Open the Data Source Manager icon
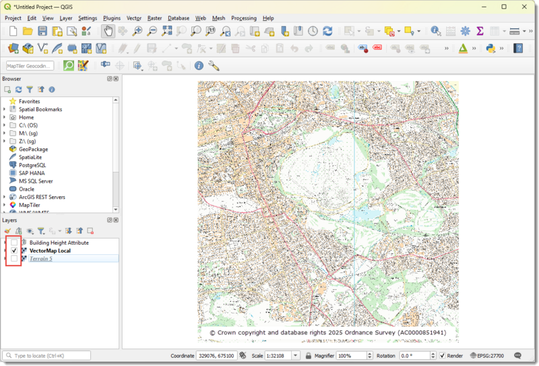The height and width of the screenshot is (366, 539). tap(13, 49)
